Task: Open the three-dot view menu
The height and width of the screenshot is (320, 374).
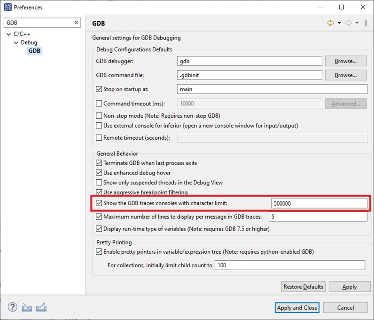Action: [x=366, y=23]
